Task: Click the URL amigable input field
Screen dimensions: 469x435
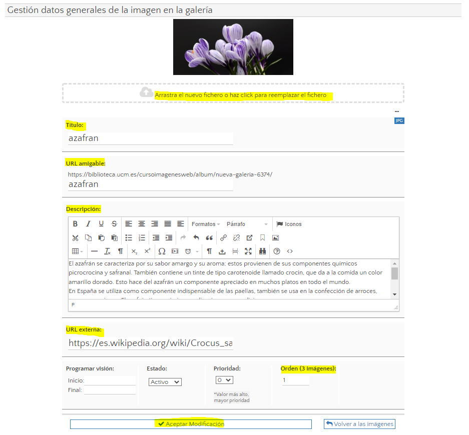Action: (x=151, y=184)
